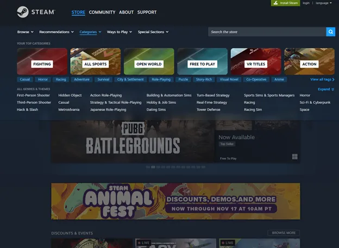Expand all genres and themes list
This screenshot has width=339, height=248.
(326, 89)
